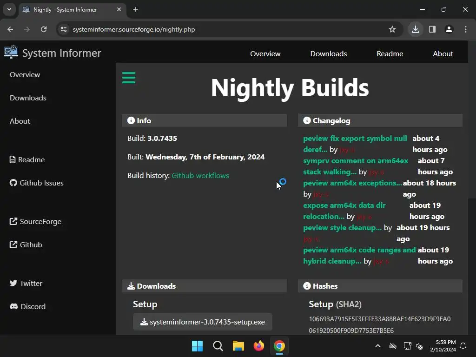Open 'expose arm64x data dir relocation' commit

pos(344,211)
